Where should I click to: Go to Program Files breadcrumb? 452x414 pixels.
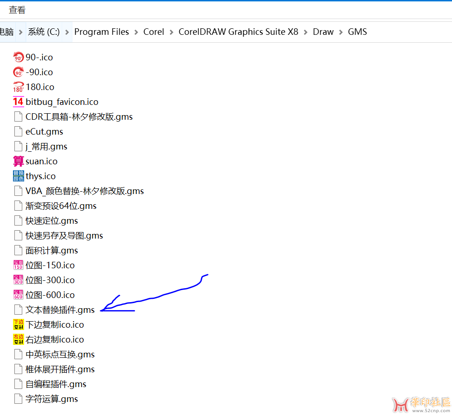point(102,32)
